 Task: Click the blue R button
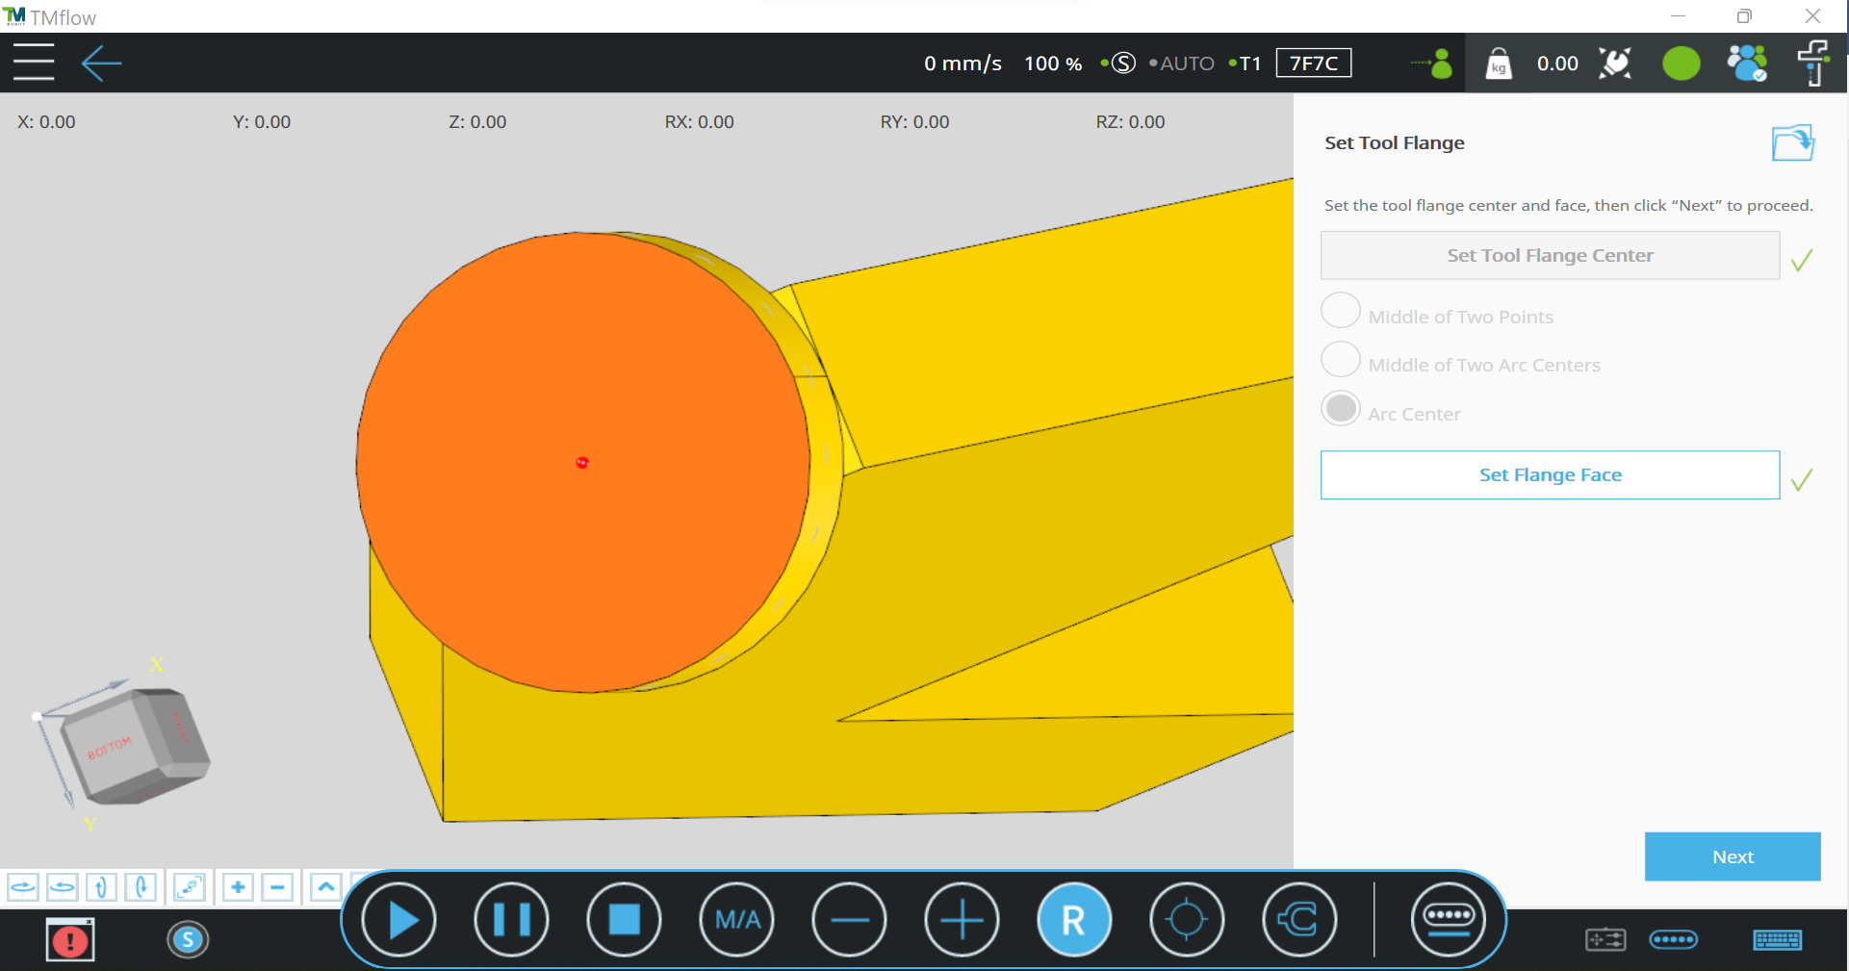point(1073,920)
